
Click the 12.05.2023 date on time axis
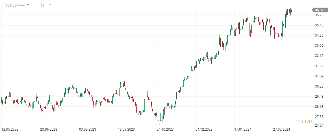pyautogui.click(x=10, y=129)
